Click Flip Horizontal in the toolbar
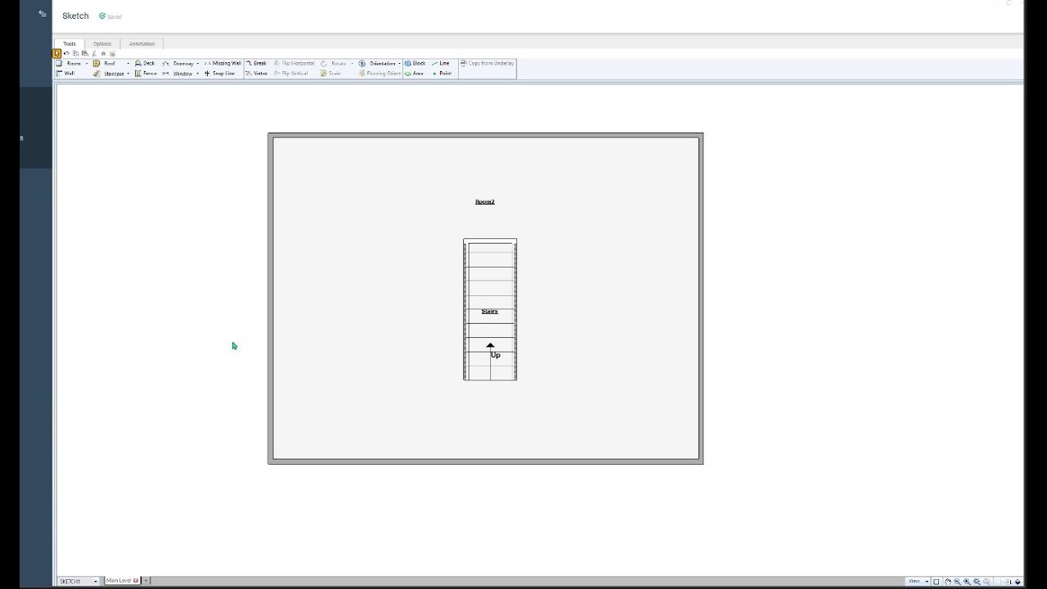 [294, 63]
